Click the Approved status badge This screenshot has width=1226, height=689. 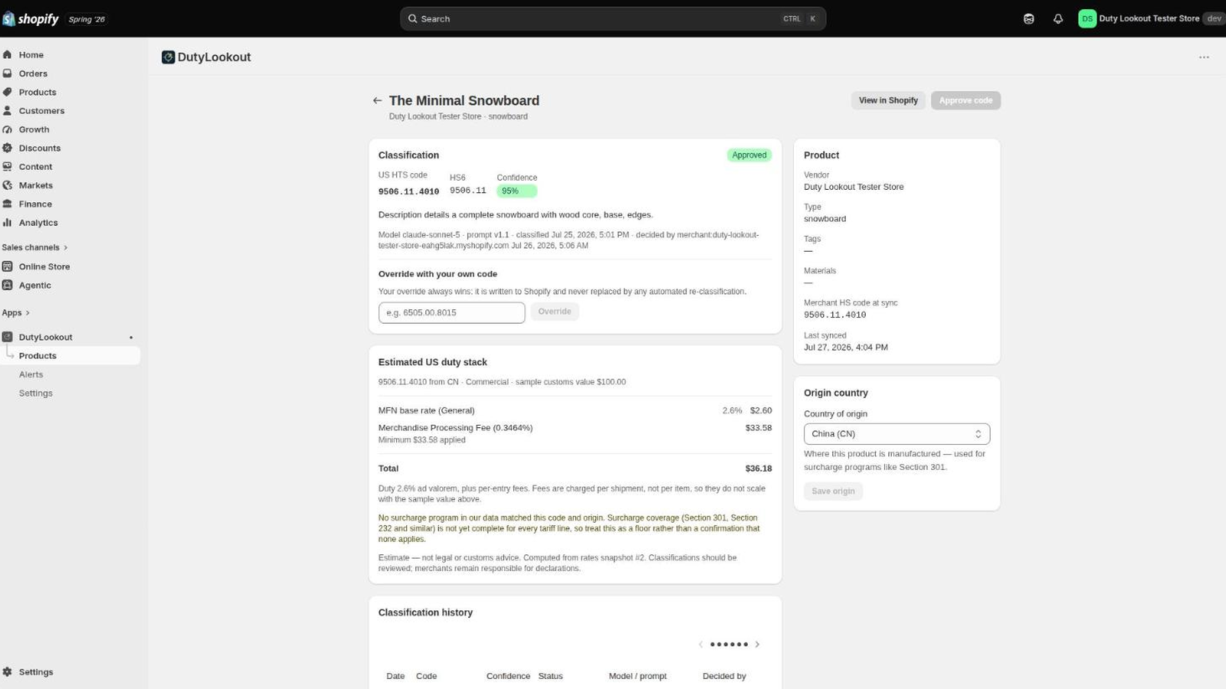[749, 155]
